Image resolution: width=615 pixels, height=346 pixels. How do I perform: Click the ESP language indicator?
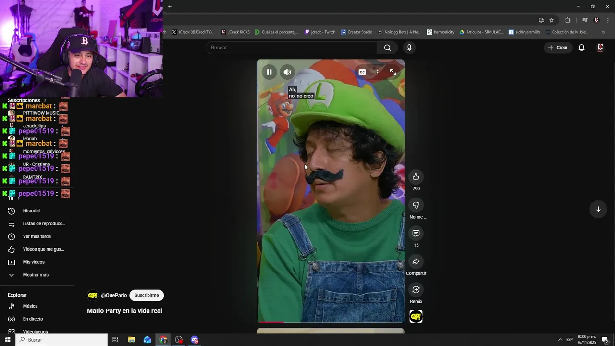click(x=569, y=340)
